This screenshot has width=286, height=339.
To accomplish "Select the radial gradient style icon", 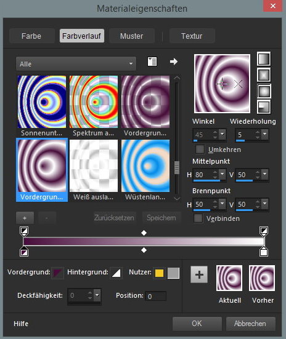I will [x=264, y=107].
